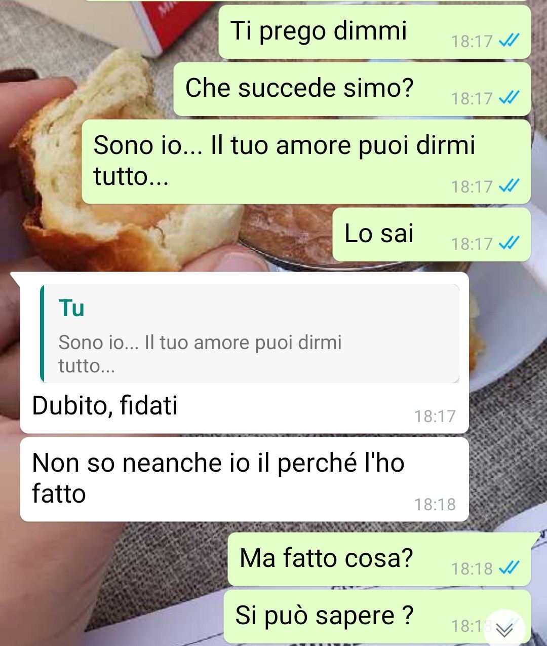Tap the 'Tu' sender name in quoted reply
547x646 pixels.
point(71,308)
